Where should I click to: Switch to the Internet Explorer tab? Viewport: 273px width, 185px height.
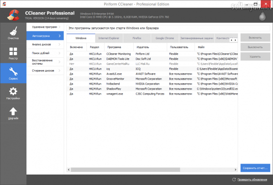[x=109, y=38]
